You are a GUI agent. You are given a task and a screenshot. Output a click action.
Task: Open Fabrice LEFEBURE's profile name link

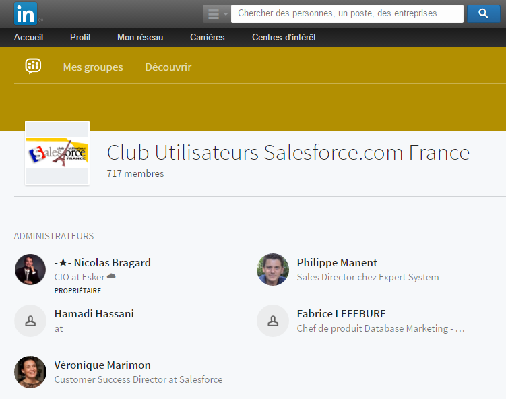341,314
